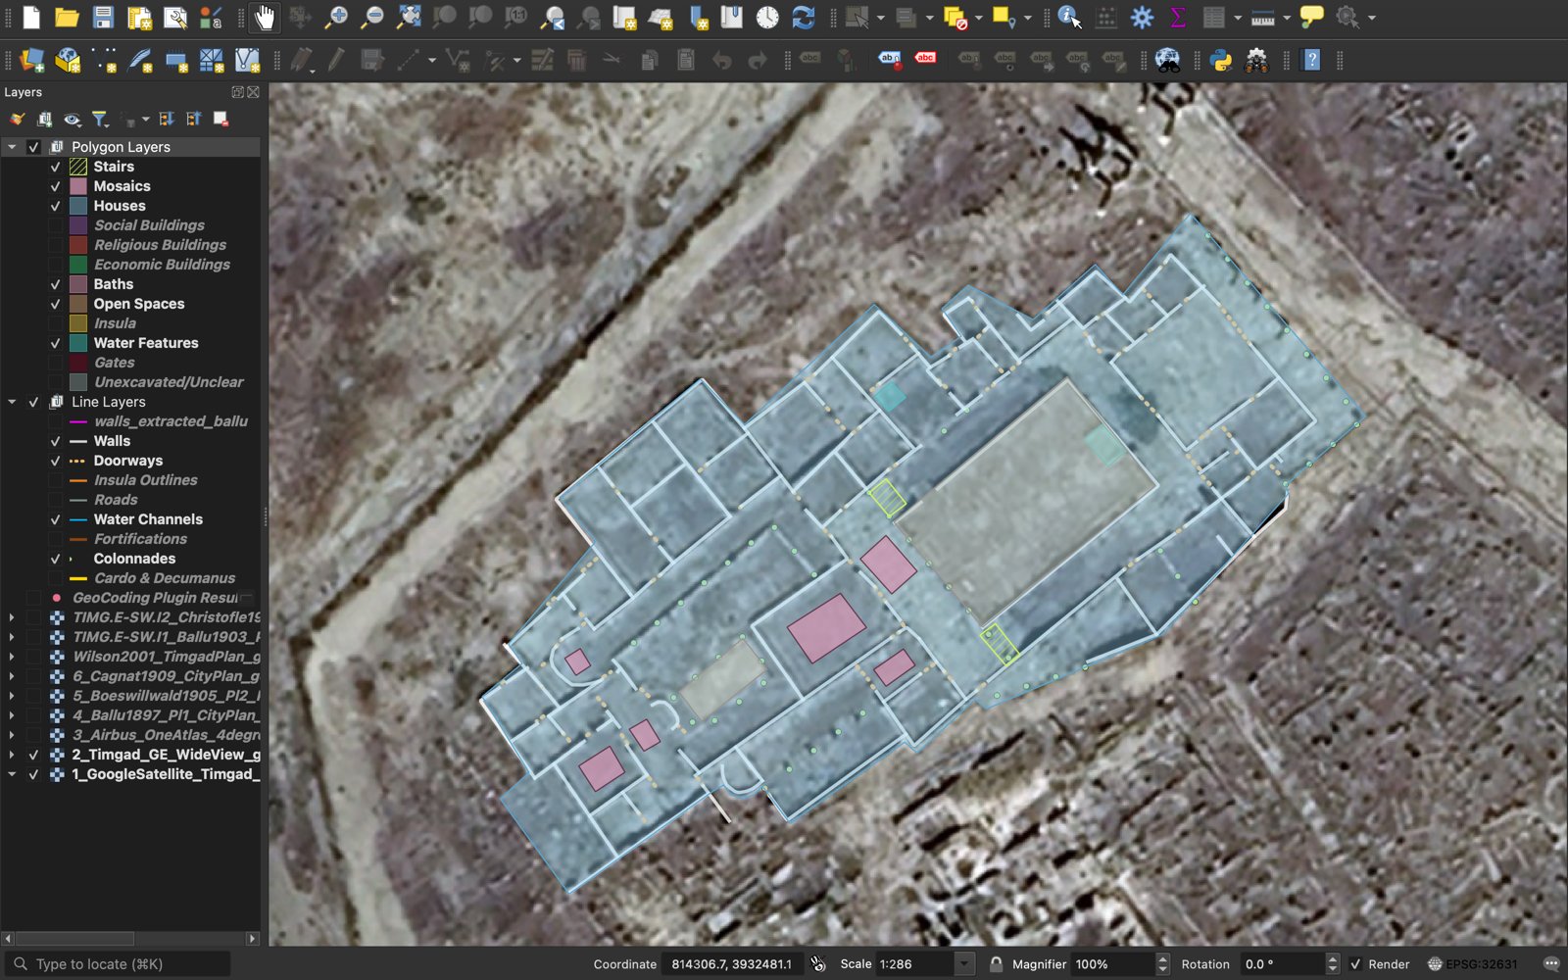Click the Collapse All icon in Layers panel

193,119
